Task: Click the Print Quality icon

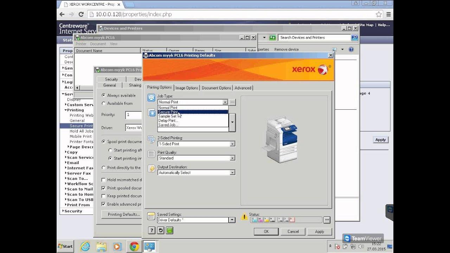Action: pyautogui.click(x=152, y=154)
